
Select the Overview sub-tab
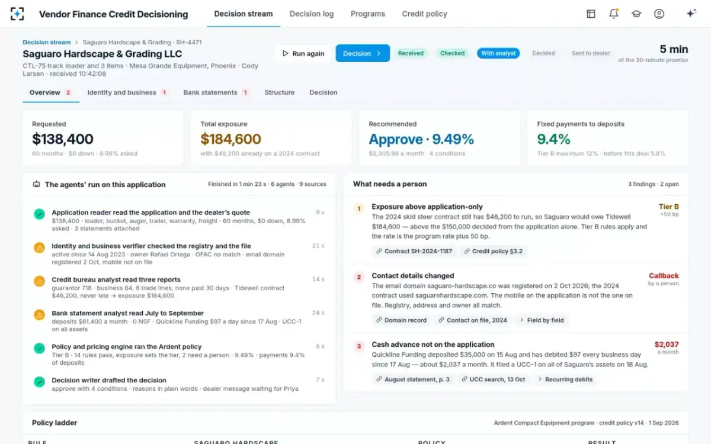(51, 92)
